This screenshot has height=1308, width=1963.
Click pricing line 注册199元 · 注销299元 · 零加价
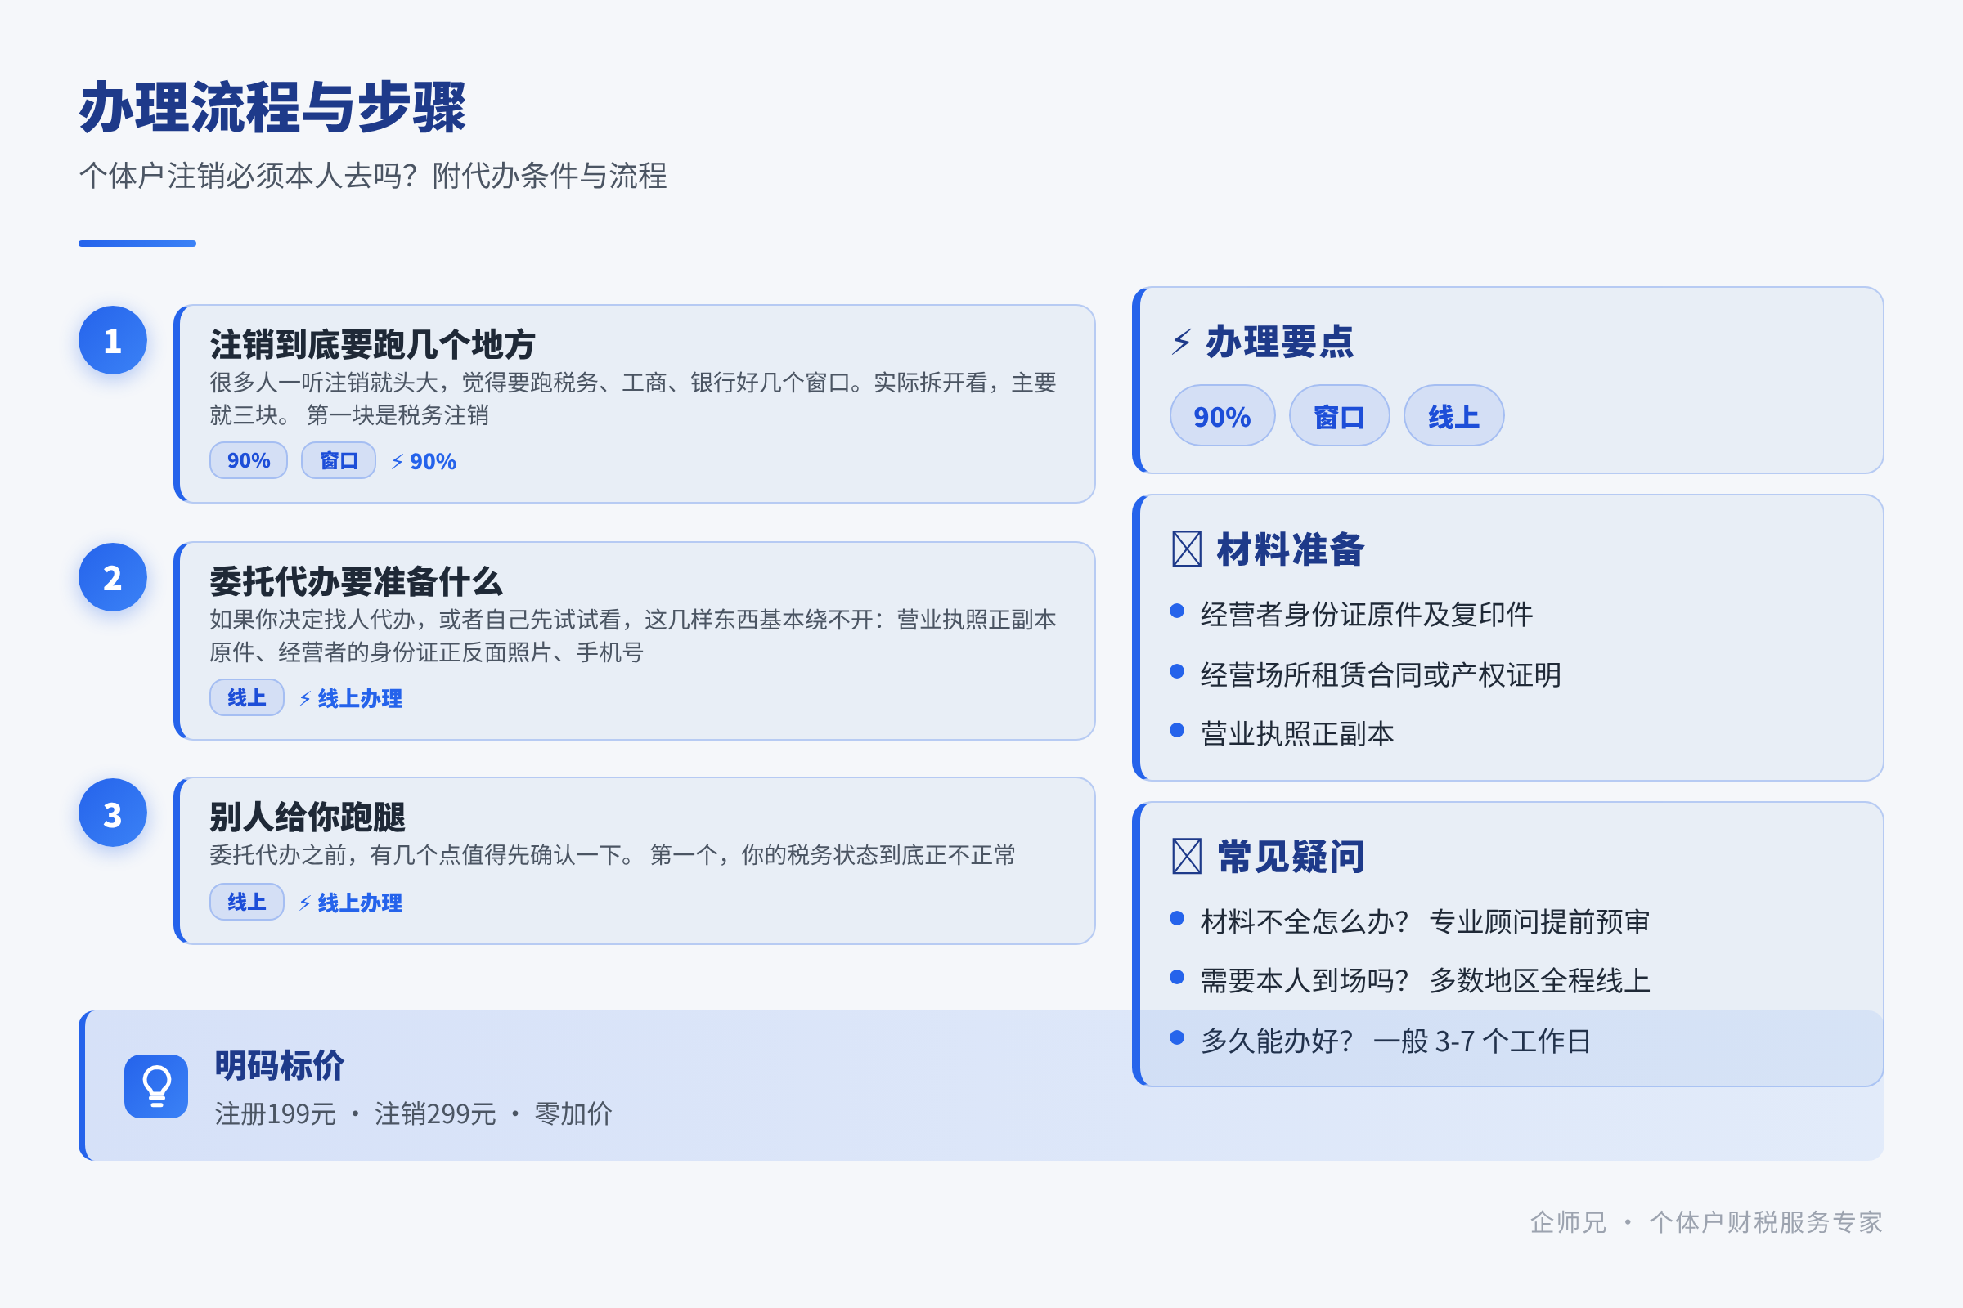coord(413,1113)
